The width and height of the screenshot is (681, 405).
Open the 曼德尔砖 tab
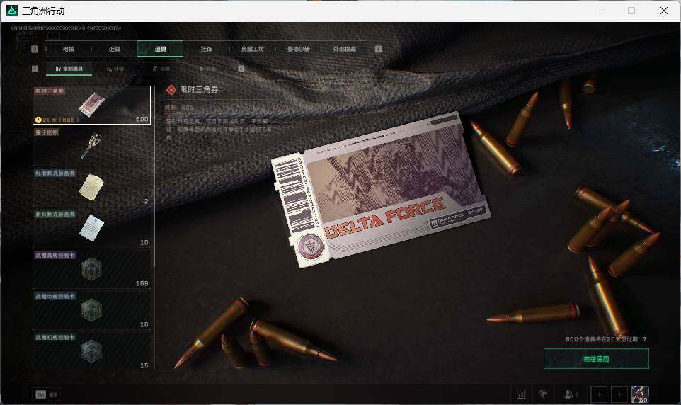[x=298, y=49]
